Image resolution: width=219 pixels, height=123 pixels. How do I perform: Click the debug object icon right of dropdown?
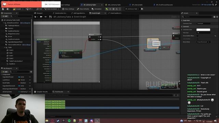click(x=142, y=9)
